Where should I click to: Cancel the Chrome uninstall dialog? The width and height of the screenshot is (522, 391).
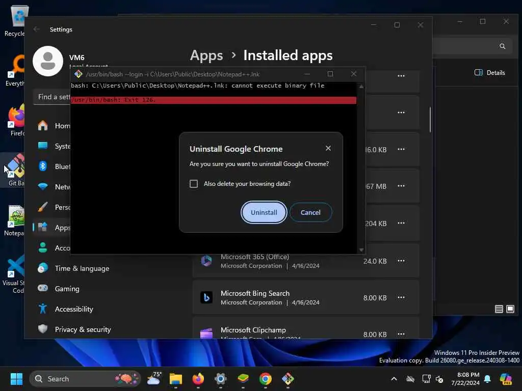(310, 212)
